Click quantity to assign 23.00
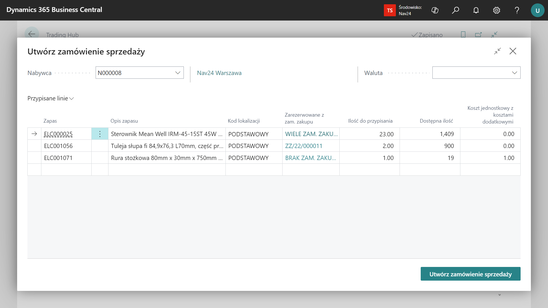 370,134
